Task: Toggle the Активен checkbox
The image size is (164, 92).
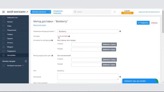Action: click(x=58, y=36)
